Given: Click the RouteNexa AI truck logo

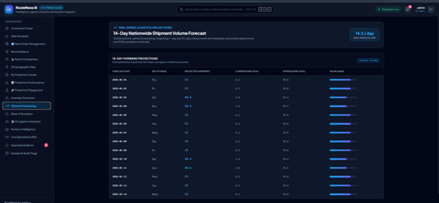Looking at the screenshot, I should pyautogui.click(x=9, y=9).
